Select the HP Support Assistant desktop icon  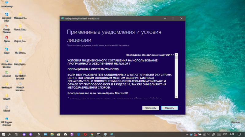click(x=6, y=121)
